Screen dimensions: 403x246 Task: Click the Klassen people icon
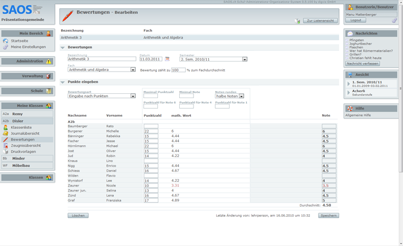(x=48, y=177)
